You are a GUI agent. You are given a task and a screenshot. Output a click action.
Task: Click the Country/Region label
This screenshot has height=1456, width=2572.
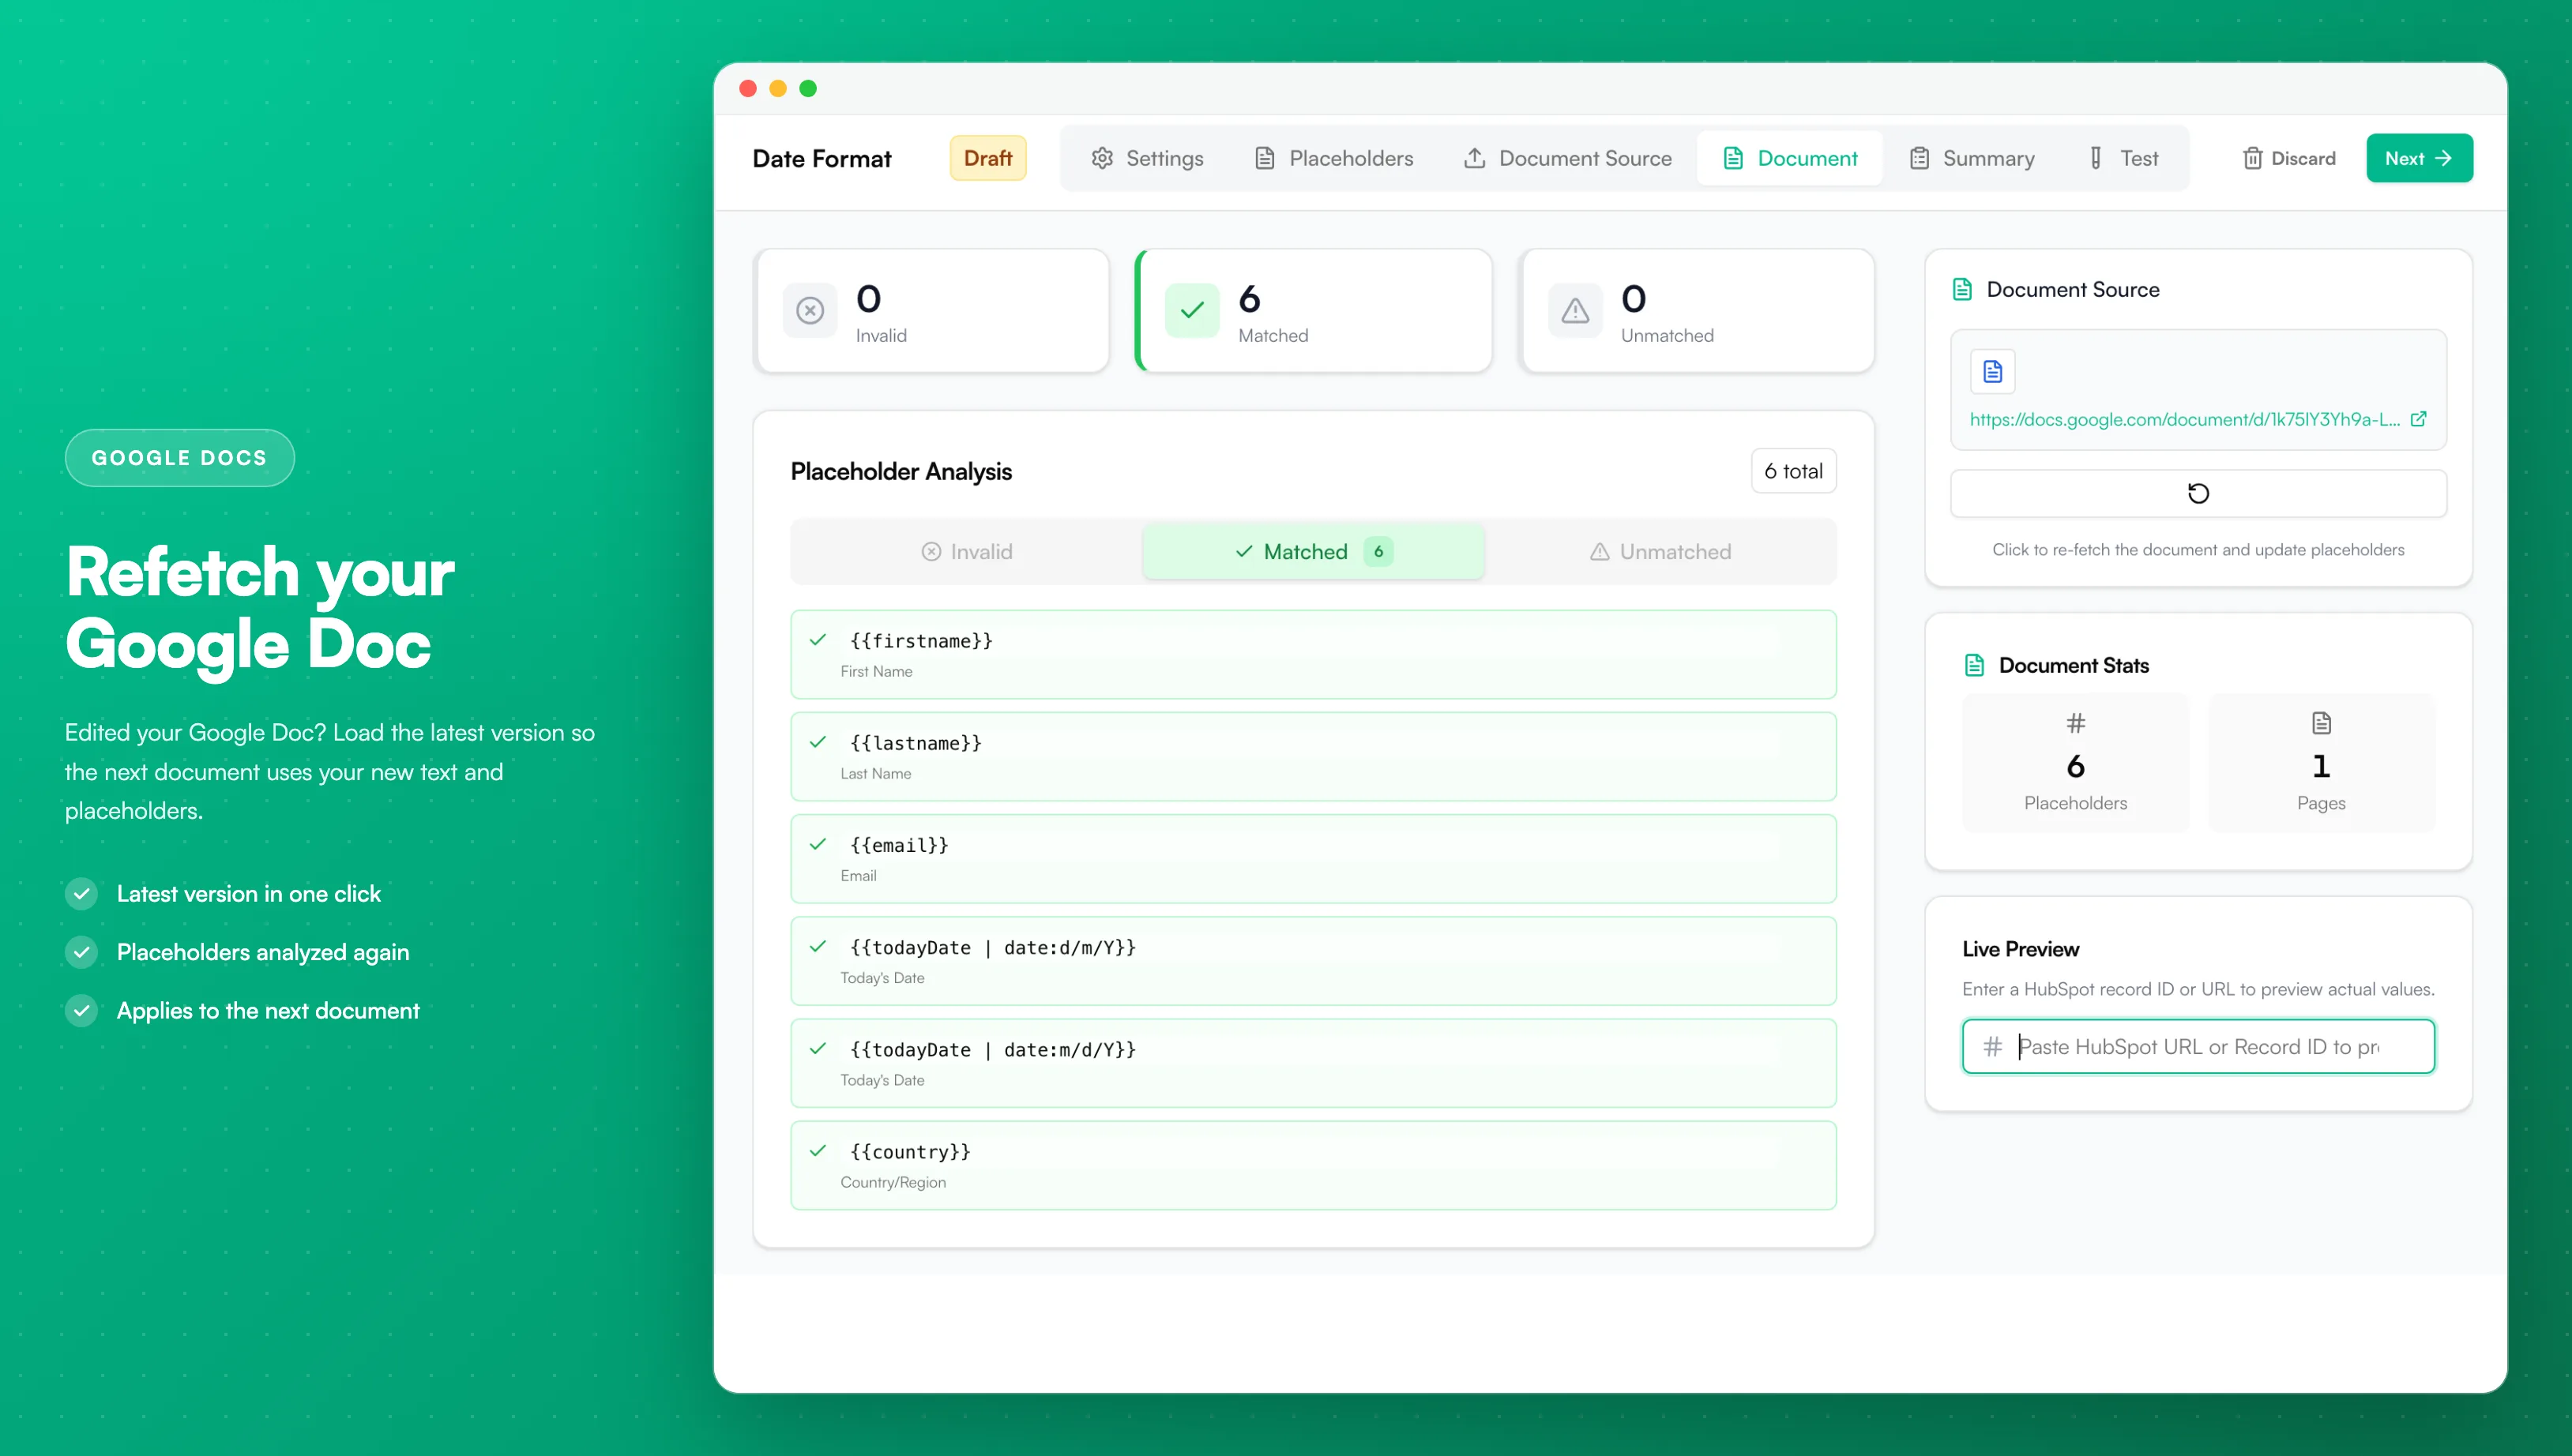tap(893, 1182)
